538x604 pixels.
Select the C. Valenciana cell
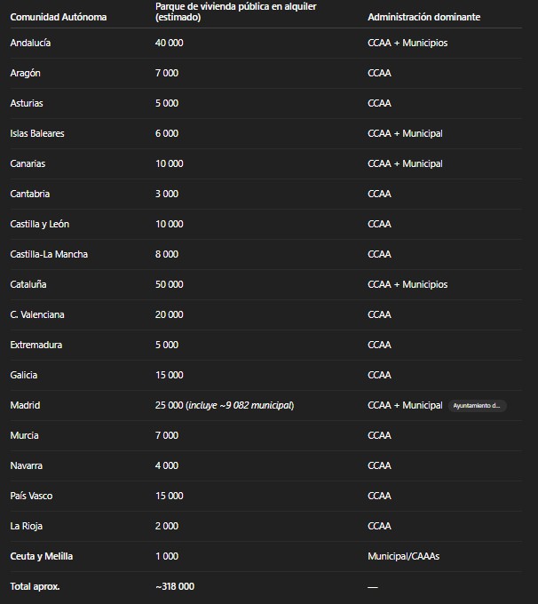pyautogui.click(x=37, y=314)
